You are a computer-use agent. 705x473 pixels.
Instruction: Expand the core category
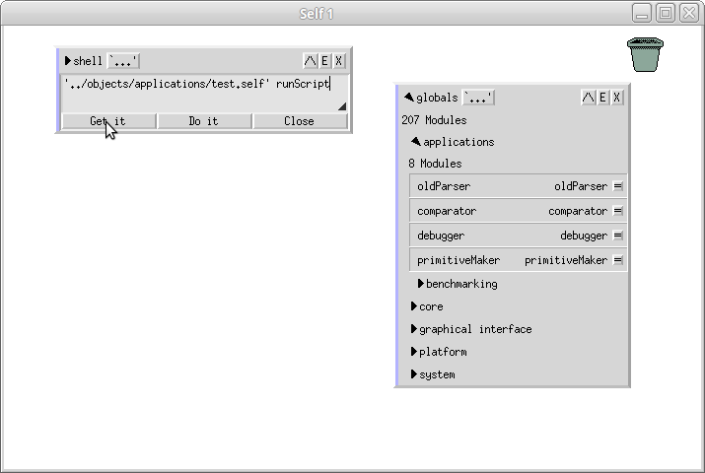[414, 306]
